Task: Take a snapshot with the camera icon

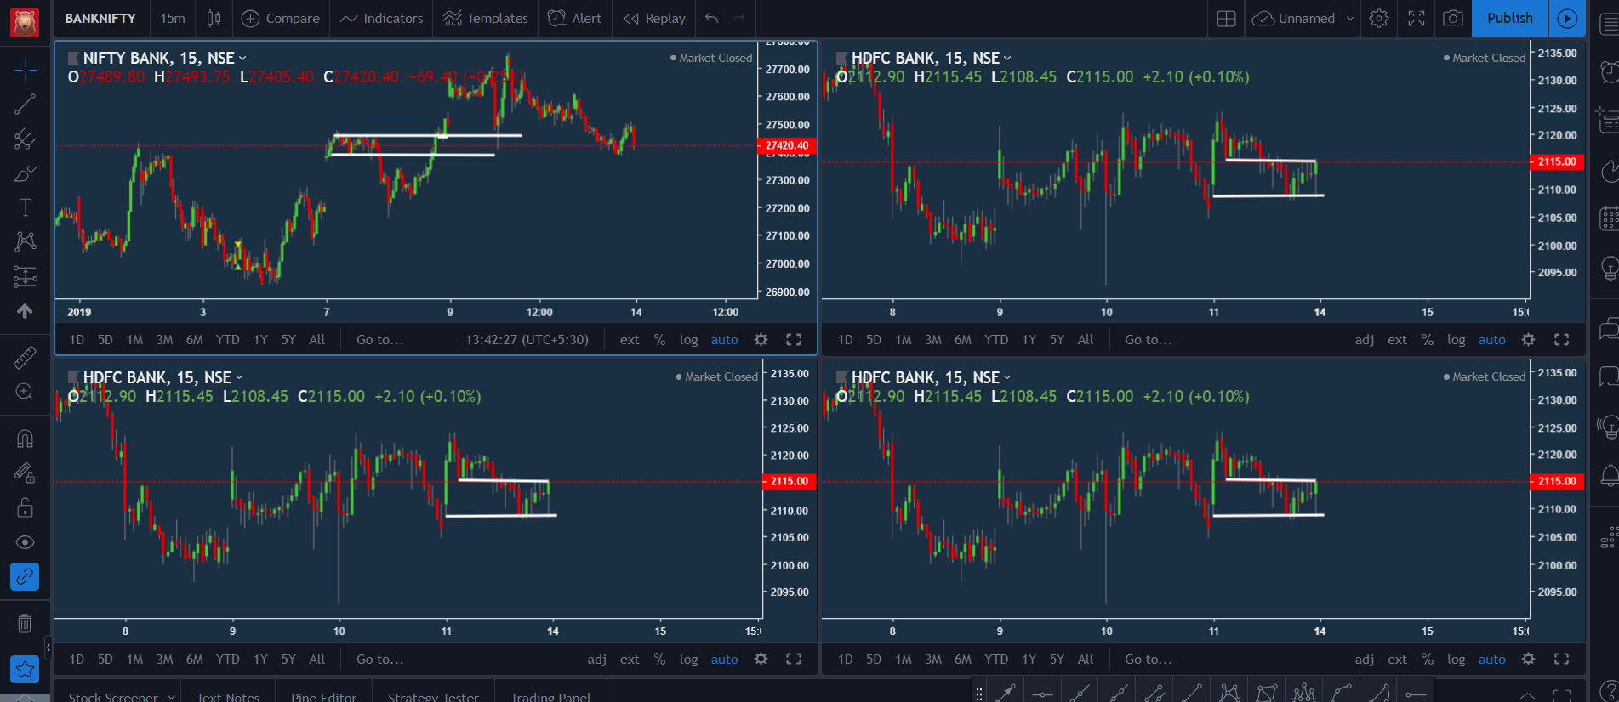Action: [x=1453, y=18]
